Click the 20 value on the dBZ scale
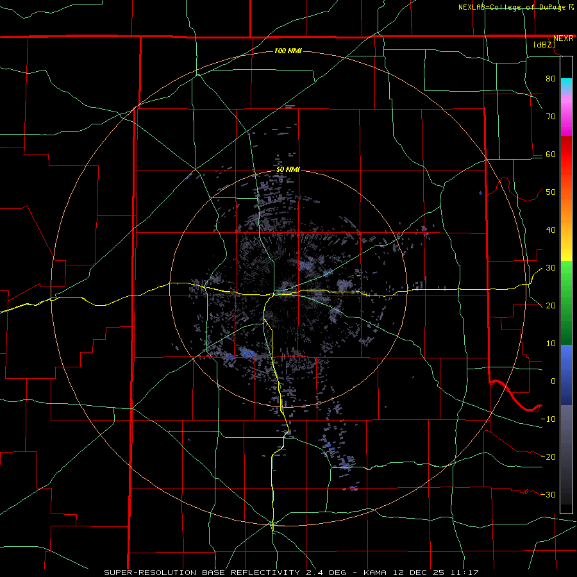The height and width of the screenshot is (577, 577). pos(551,306)
